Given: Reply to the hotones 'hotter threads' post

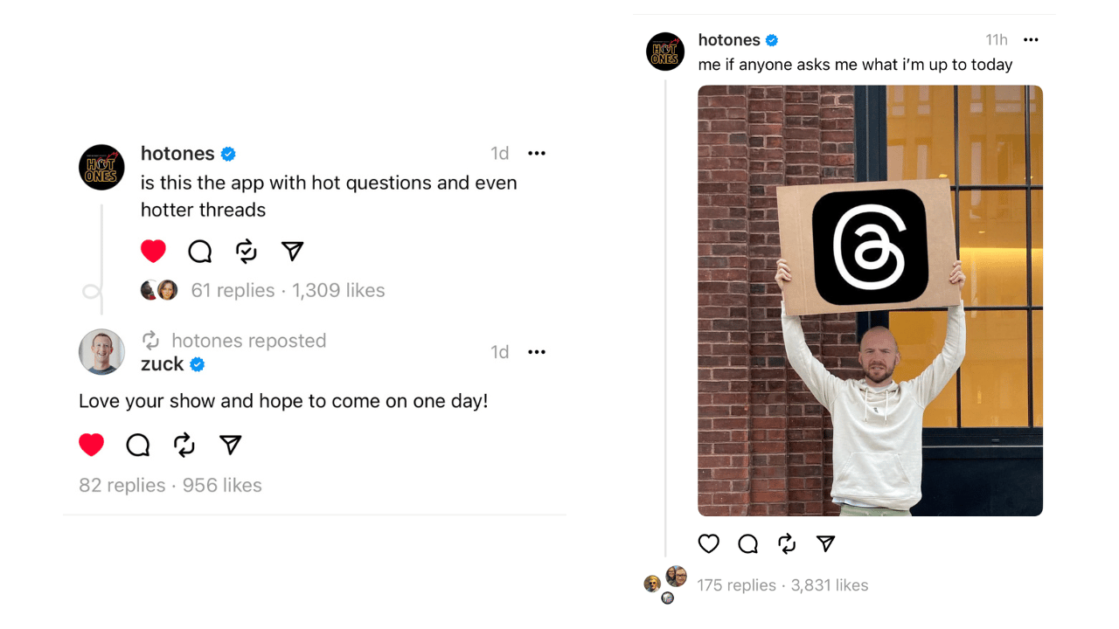Looking at the screenshot, I should 200,252.
